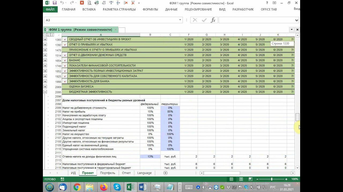Open Firefox from the taskbar
Image resolution: width=343 pixels, height=192 pixels.
(x=104, y=187)
